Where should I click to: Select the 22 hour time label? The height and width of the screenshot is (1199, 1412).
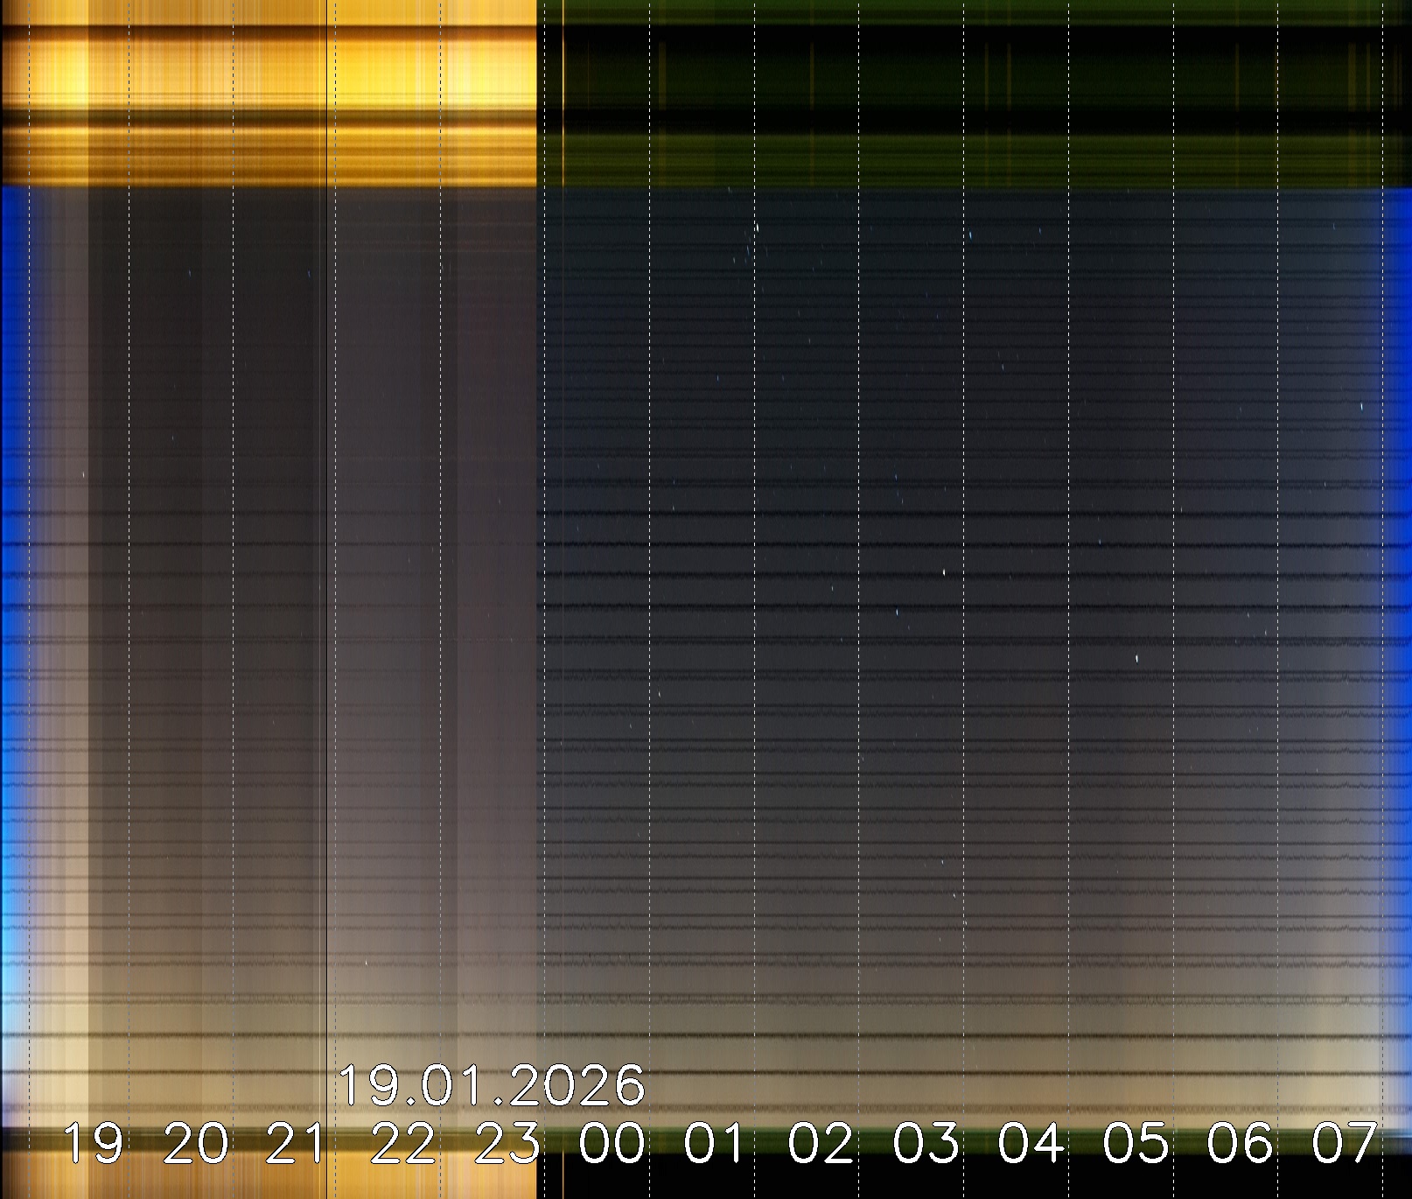click(402, 1143)
